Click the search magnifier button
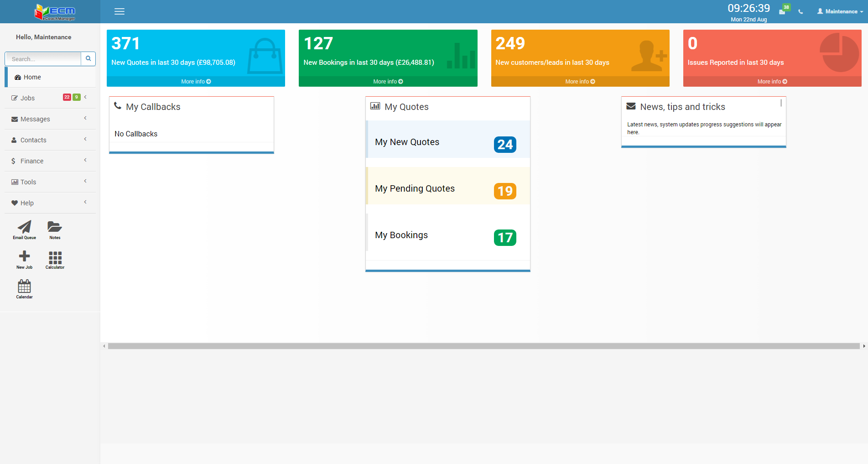Screen dimensions: 868x464 pos(88,59)
